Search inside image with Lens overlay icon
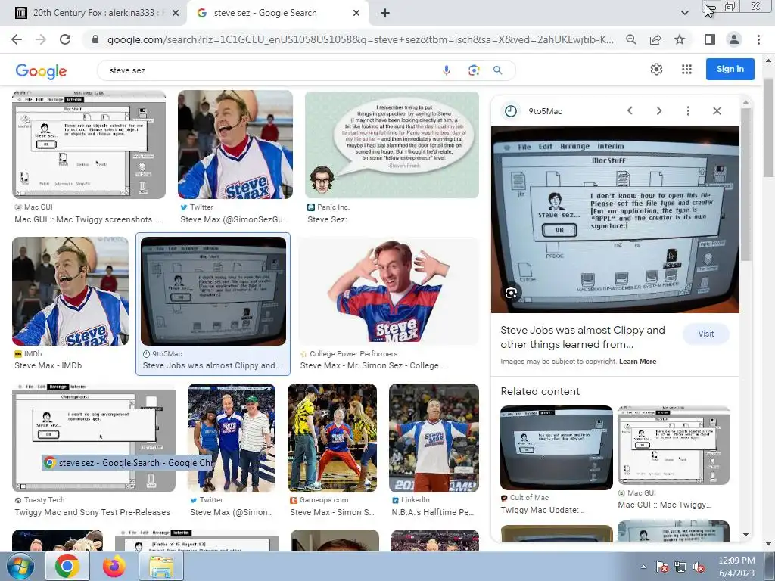This screenshot has height=581, width=775. pyautogui.click(x=511, y=293)
